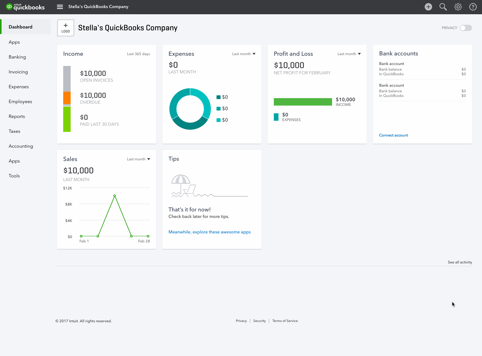Click the Sales card title
The width and height of the screenshot is (482, 356).
(x=70, y=159)
